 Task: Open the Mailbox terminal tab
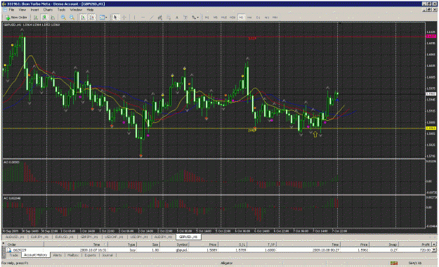tap(73, 255)
